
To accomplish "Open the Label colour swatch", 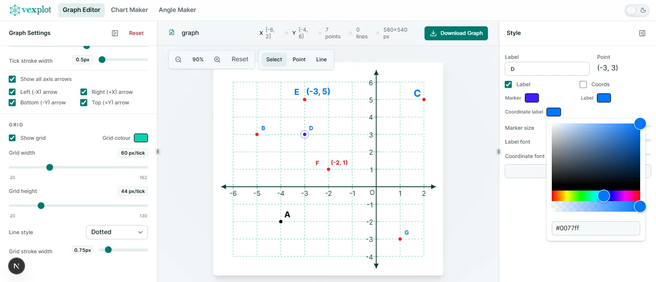I will 604,98.
